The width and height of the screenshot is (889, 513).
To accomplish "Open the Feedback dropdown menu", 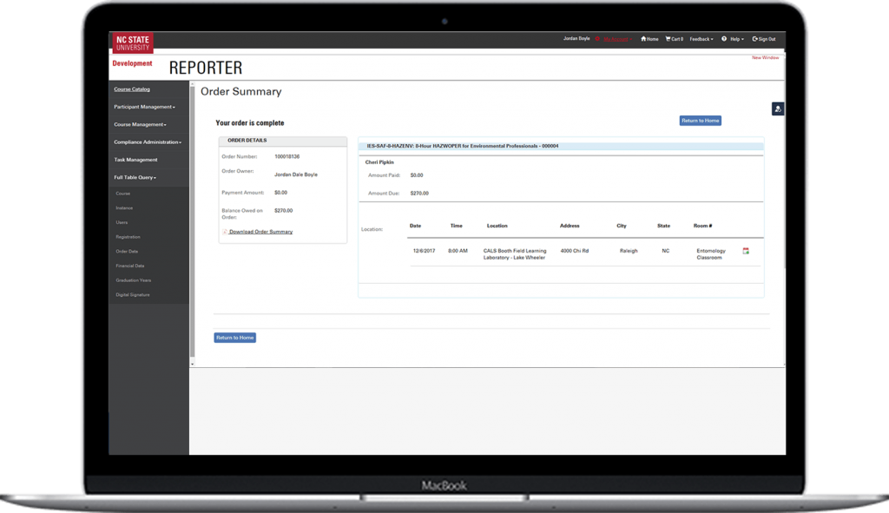I will point(701,39).
